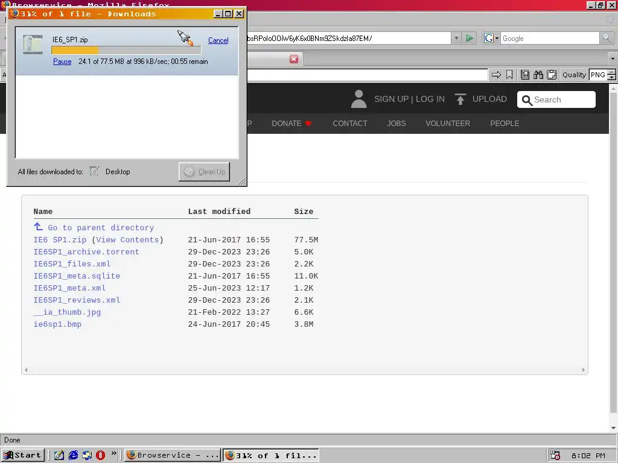Click the right arrow of listing horizontal scrollbar
Screen dimensions: 618x463
[584, 370]
